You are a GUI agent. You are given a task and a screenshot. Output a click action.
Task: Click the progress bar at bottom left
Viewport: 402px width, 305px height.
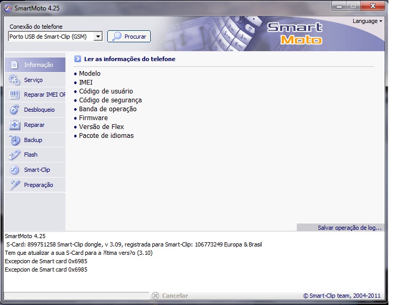point(76,296)
